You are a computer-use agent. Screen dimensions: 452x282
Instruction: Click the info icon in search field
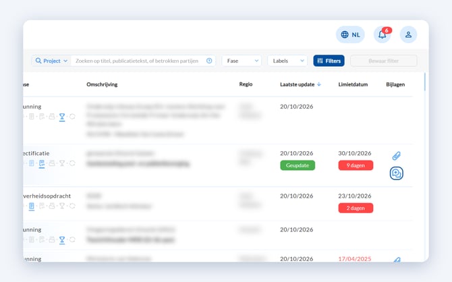coord(209,61)
